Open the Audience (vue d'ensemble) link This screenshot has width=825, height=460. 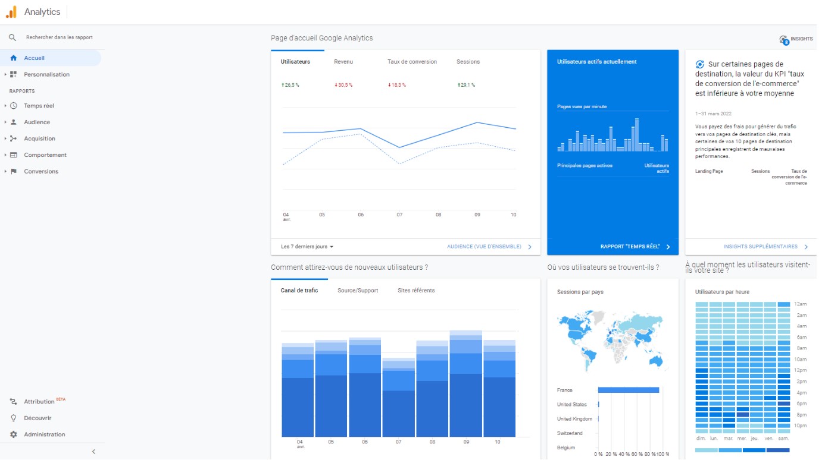coord(489,247)
